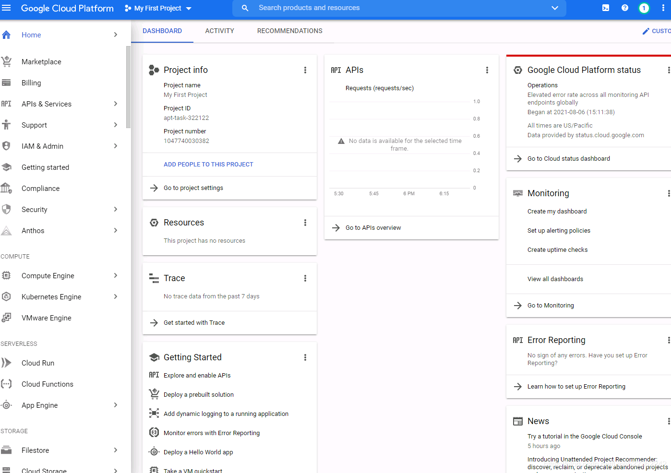The width and height of the screenshot is (671, 473).
Task: Click the Compute Engine chip icon
Action: click(x=6, y=275)
